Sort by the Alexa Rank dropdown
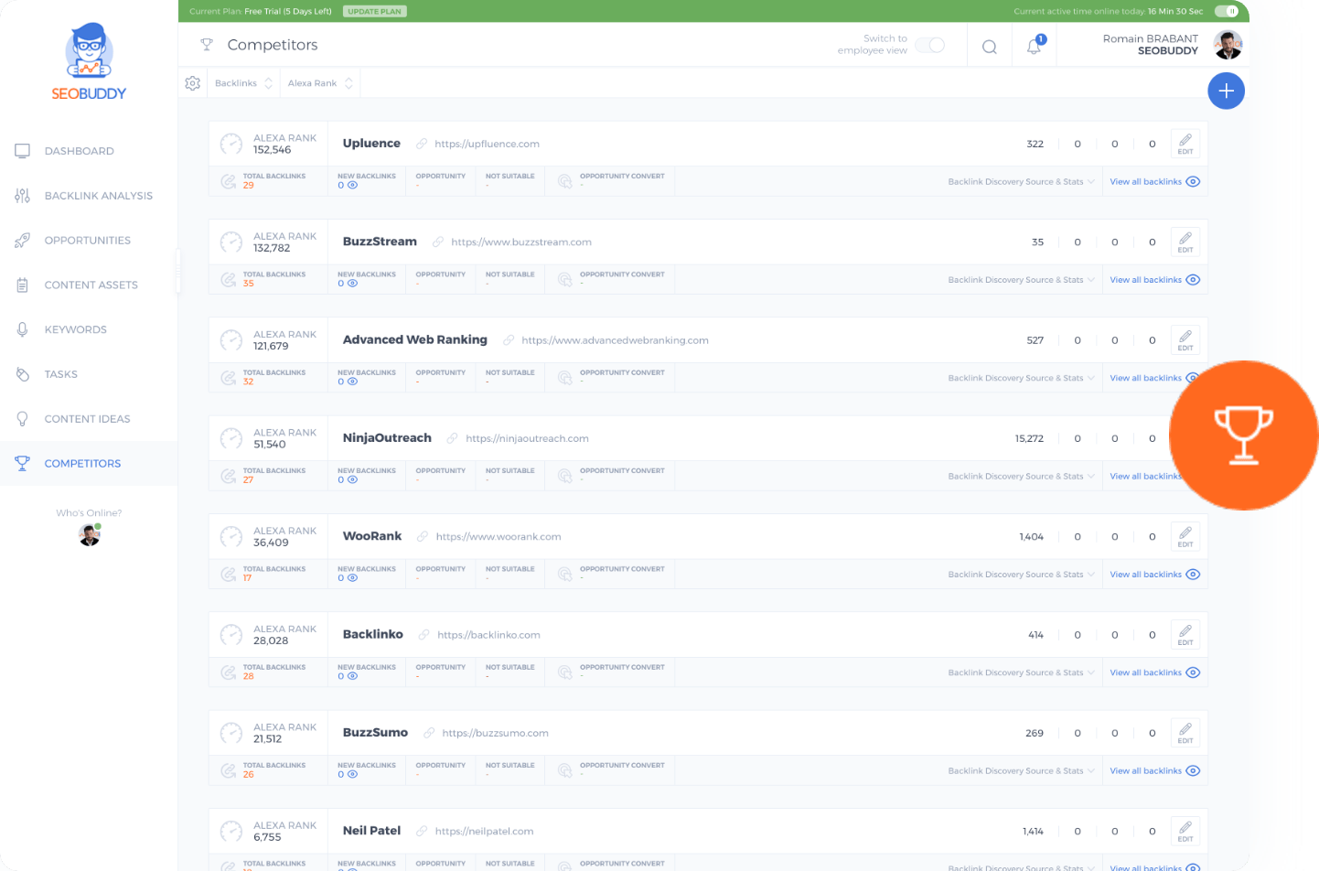Viewport: 1319px width, 871px height. point(320,83)
